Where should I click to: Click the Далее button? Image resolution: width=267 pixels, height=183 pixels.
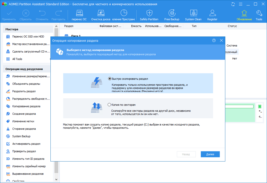[x=210, y=154]
